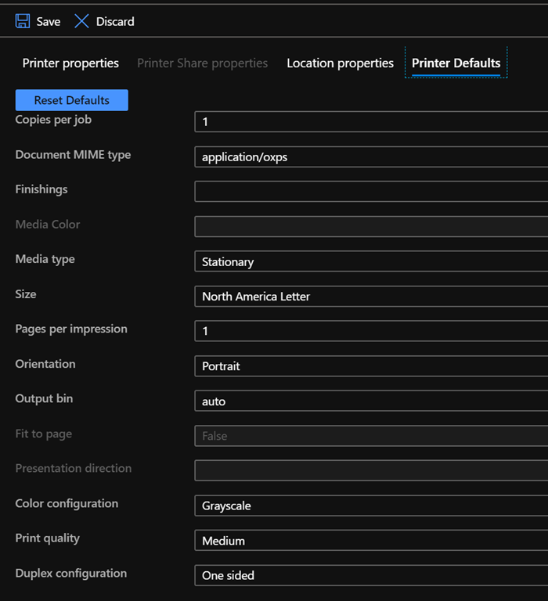
Task: Expand the Output bin dropdown
Action: pyautogui.click(x=371, y=401)
